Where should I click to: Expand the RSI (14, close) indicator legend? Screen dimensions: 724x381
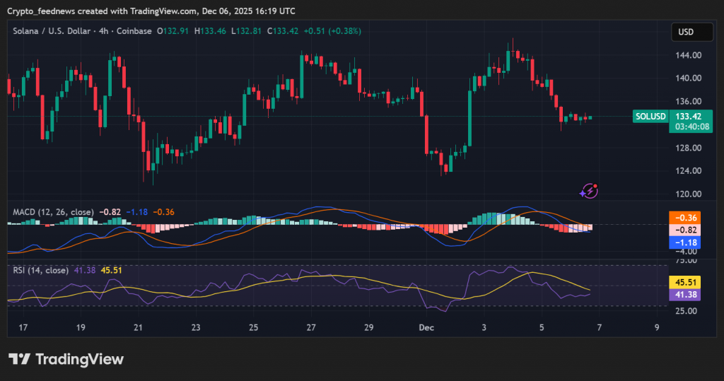(41, 270)
